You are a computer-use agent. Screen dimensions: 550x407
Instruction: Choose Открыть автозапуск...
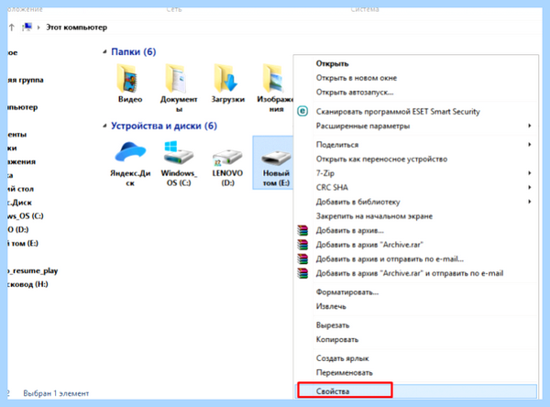pos(416,93)
